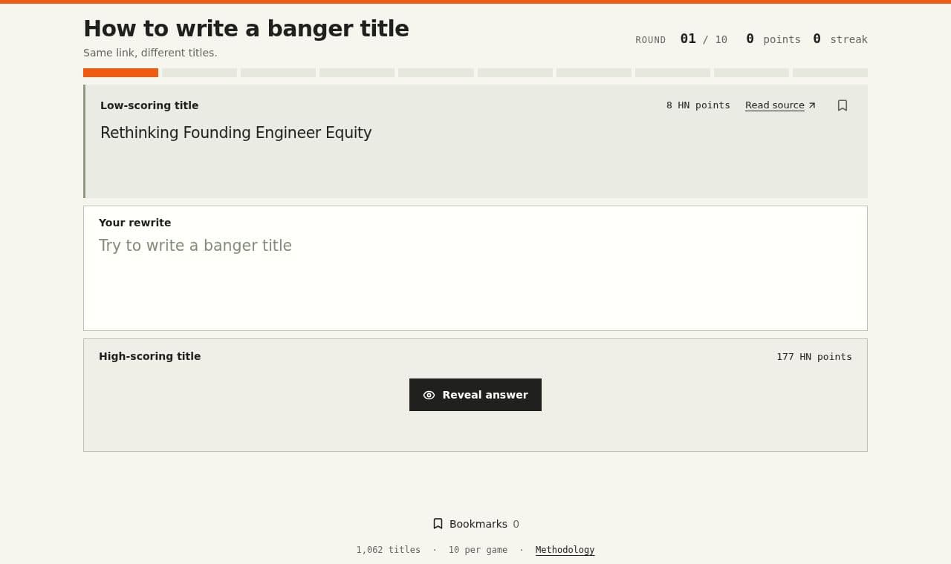951x564 pixels.
Task: Click the eye icon on Reveal answer
Action: tap(429, 395)
